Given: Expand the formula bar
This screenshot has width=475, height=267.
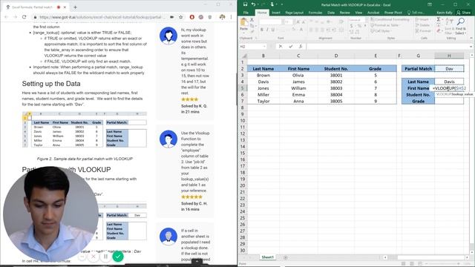Looking at the screenshot, I should pyautogui.click(x=471, y=46).
